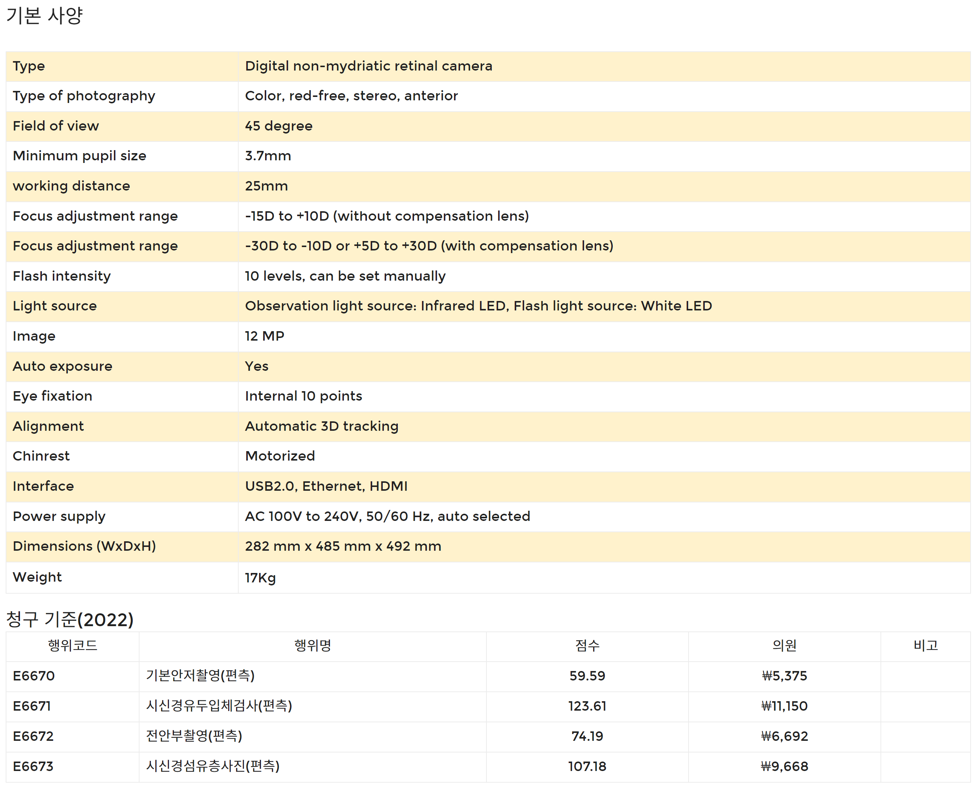Click the '행위명' column header
The height and width of the screenshot is (794, 977).
click(313, 646)
